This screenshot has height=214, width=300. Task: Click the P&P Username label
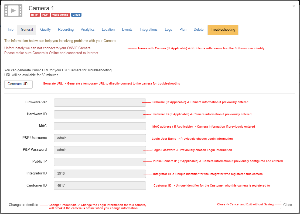point(35,138)
